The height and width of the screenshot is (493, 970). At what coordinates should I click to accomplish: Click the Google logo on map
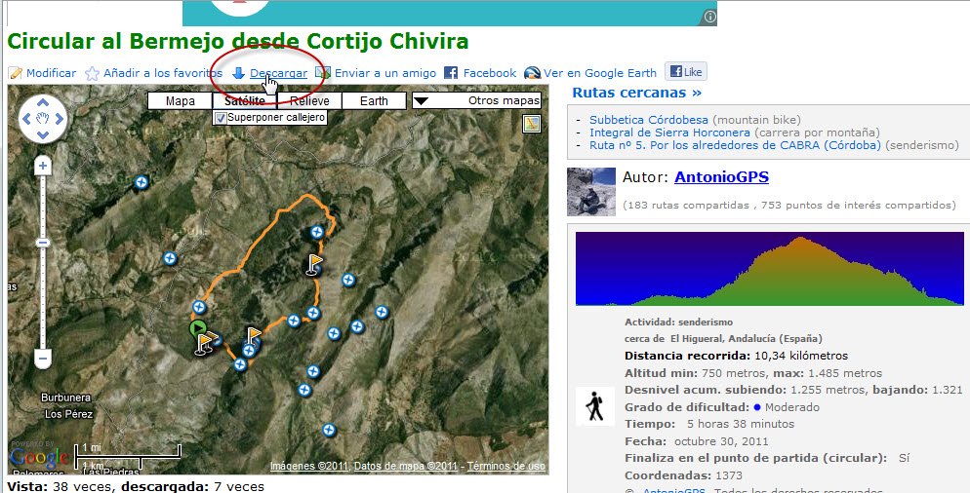[39, 458]
